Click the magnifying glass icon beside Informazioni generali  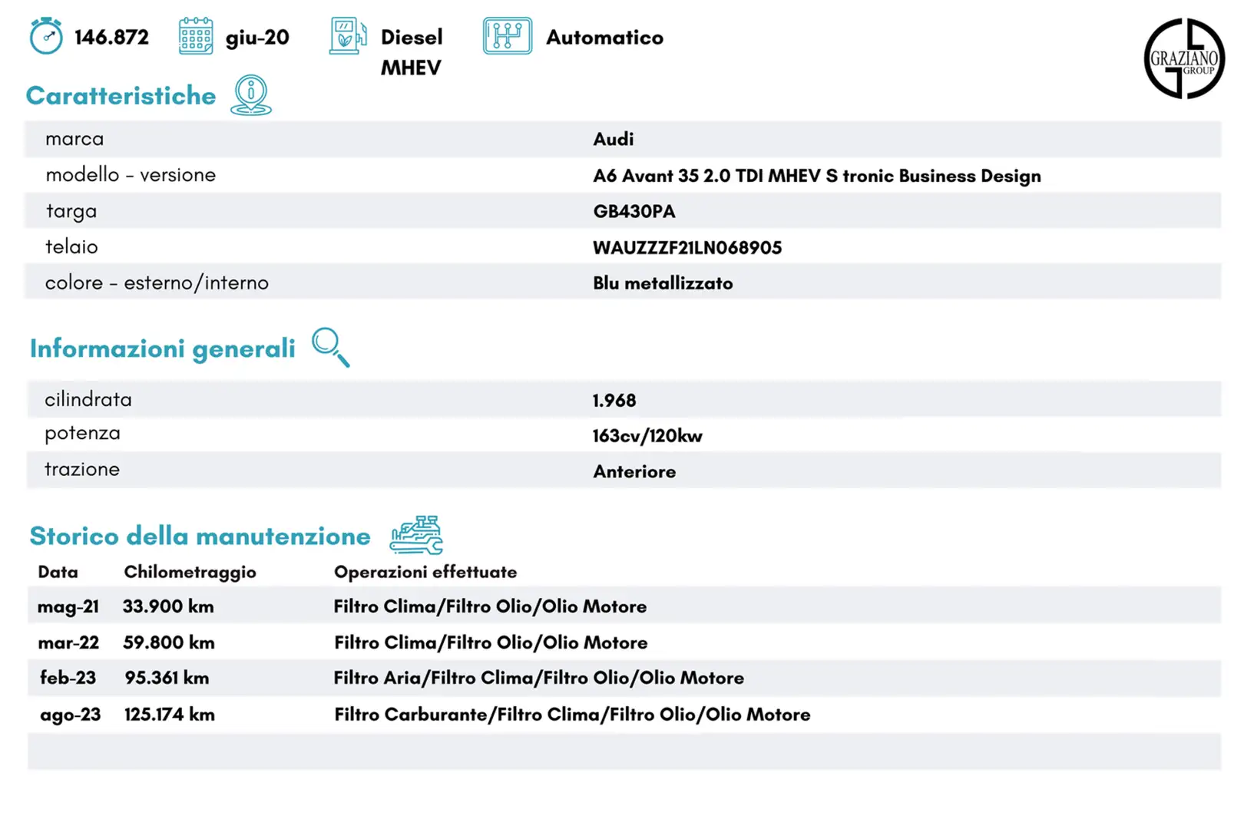pos(331,348)
